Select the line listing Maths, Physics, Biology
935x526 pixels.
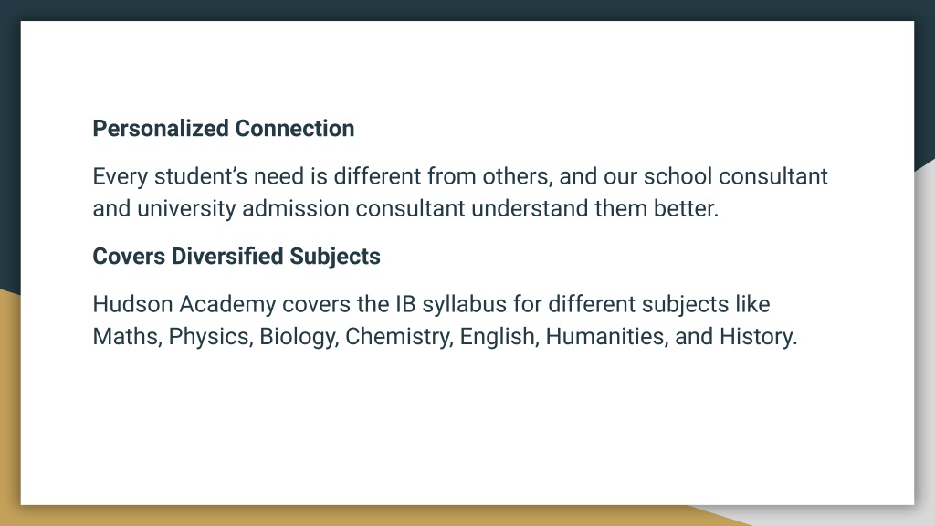click(x=445, y=336)
